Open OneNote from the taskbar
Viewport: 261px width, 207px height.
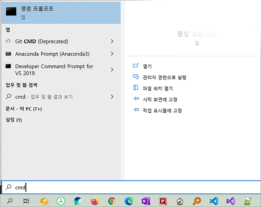(146, 201)
